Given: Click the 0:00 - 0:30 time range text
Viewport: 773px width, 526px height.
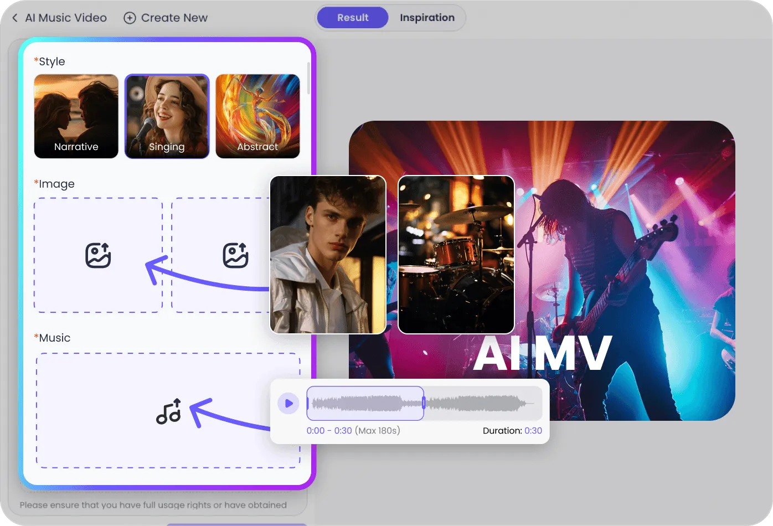Looking at the screenshot, I should 329,430.
